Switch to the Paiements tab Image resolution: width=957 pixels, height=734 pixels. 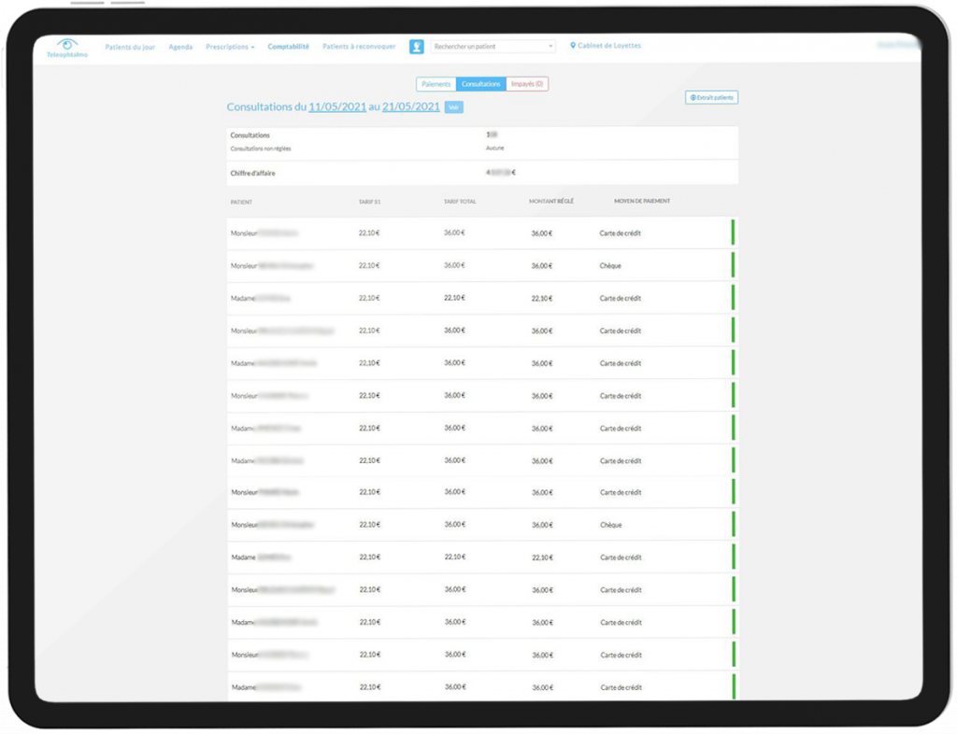click(436, 84)
